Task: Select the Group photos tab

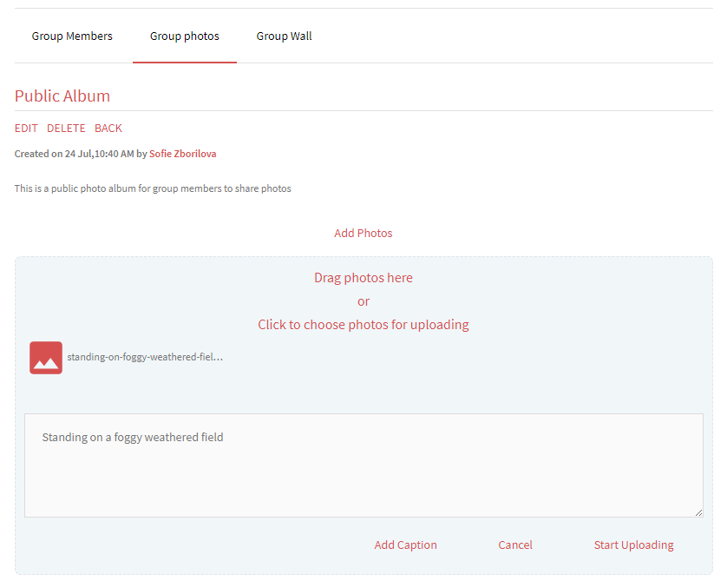Action: coord(185,36)
